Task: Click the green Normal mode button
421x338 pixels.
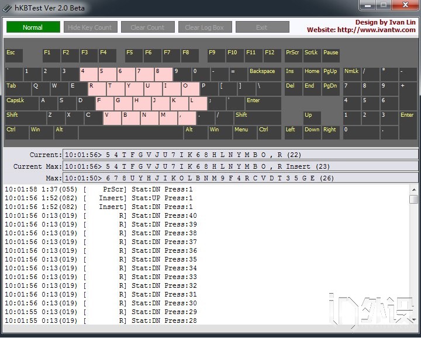Action: coord(33,27)
